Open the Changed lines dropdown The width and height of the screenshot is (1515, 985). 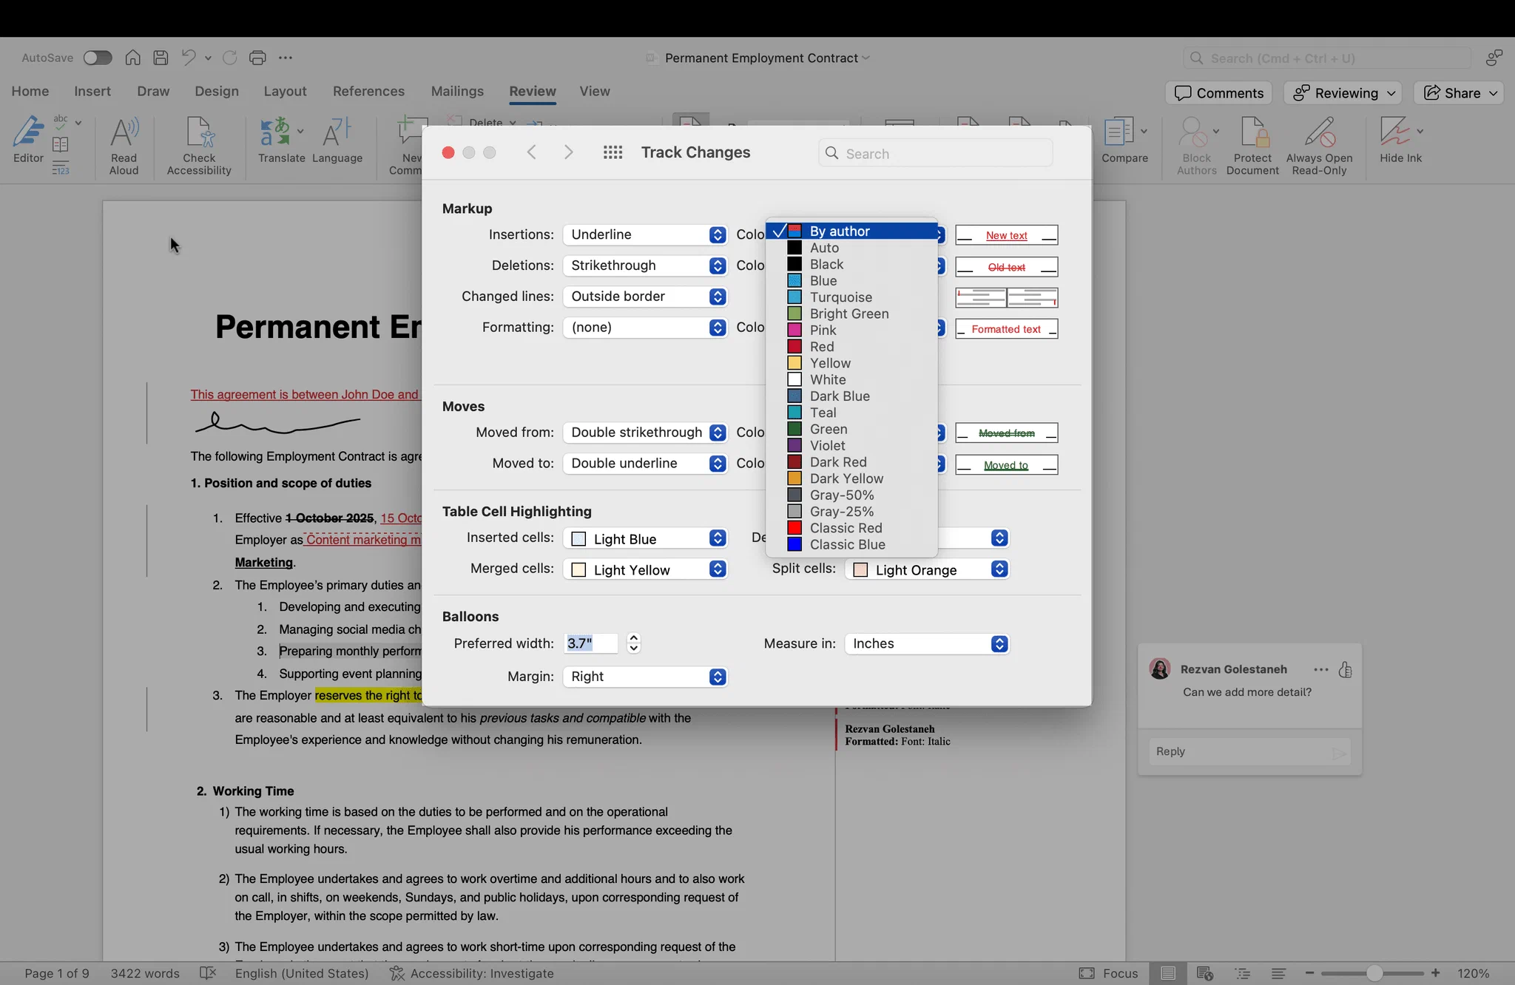pos(645,297)
